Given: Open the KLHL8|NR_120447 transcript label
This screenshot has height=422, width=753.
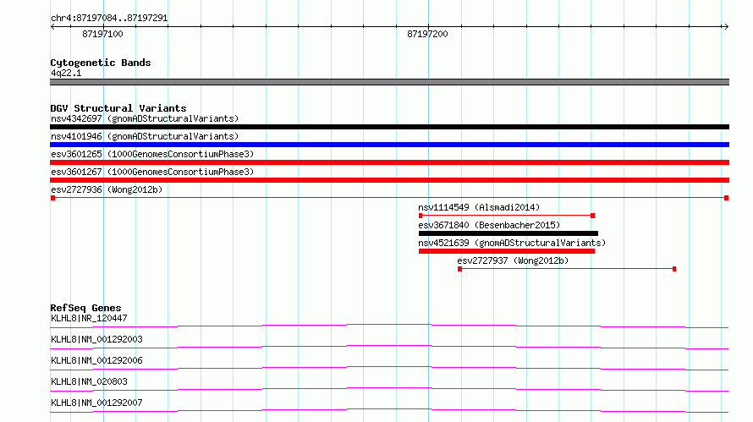Looking at the screenshot, I should point(89,318).
